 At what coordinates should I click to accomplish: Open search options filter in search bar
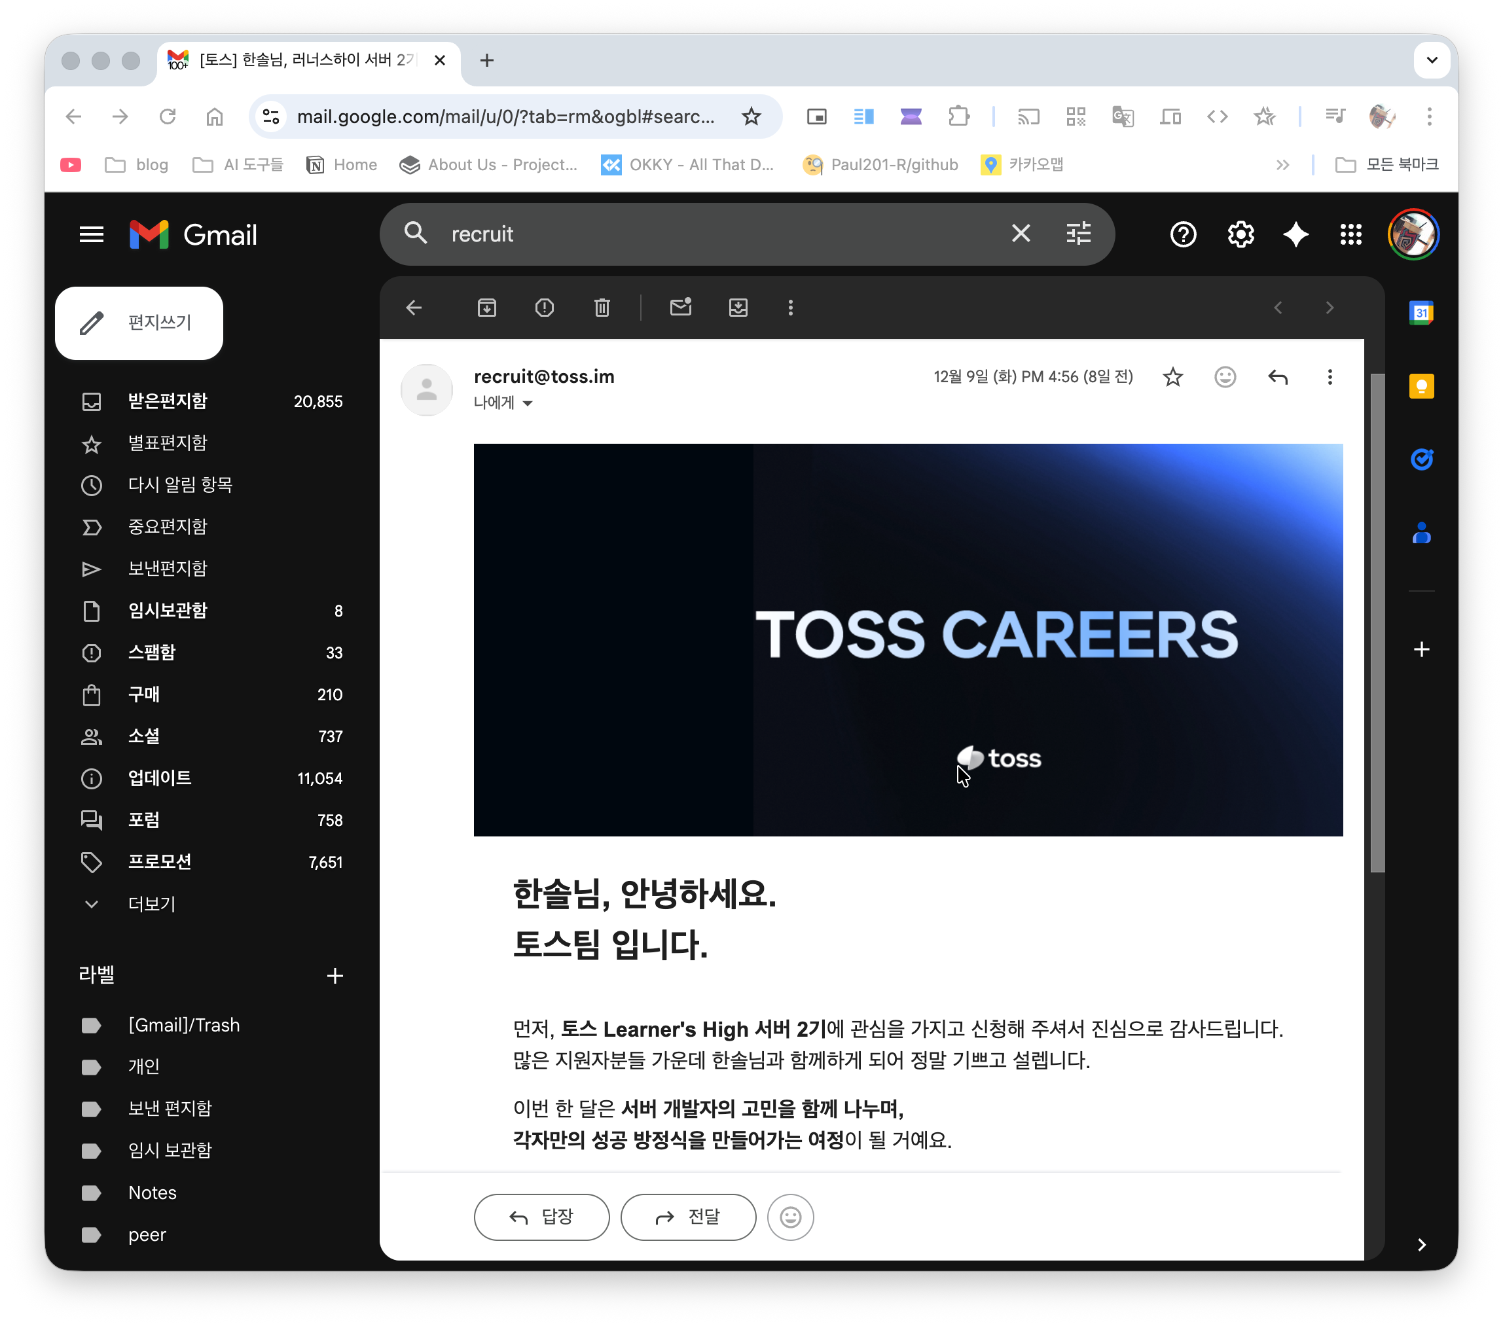pos(1078,234)
